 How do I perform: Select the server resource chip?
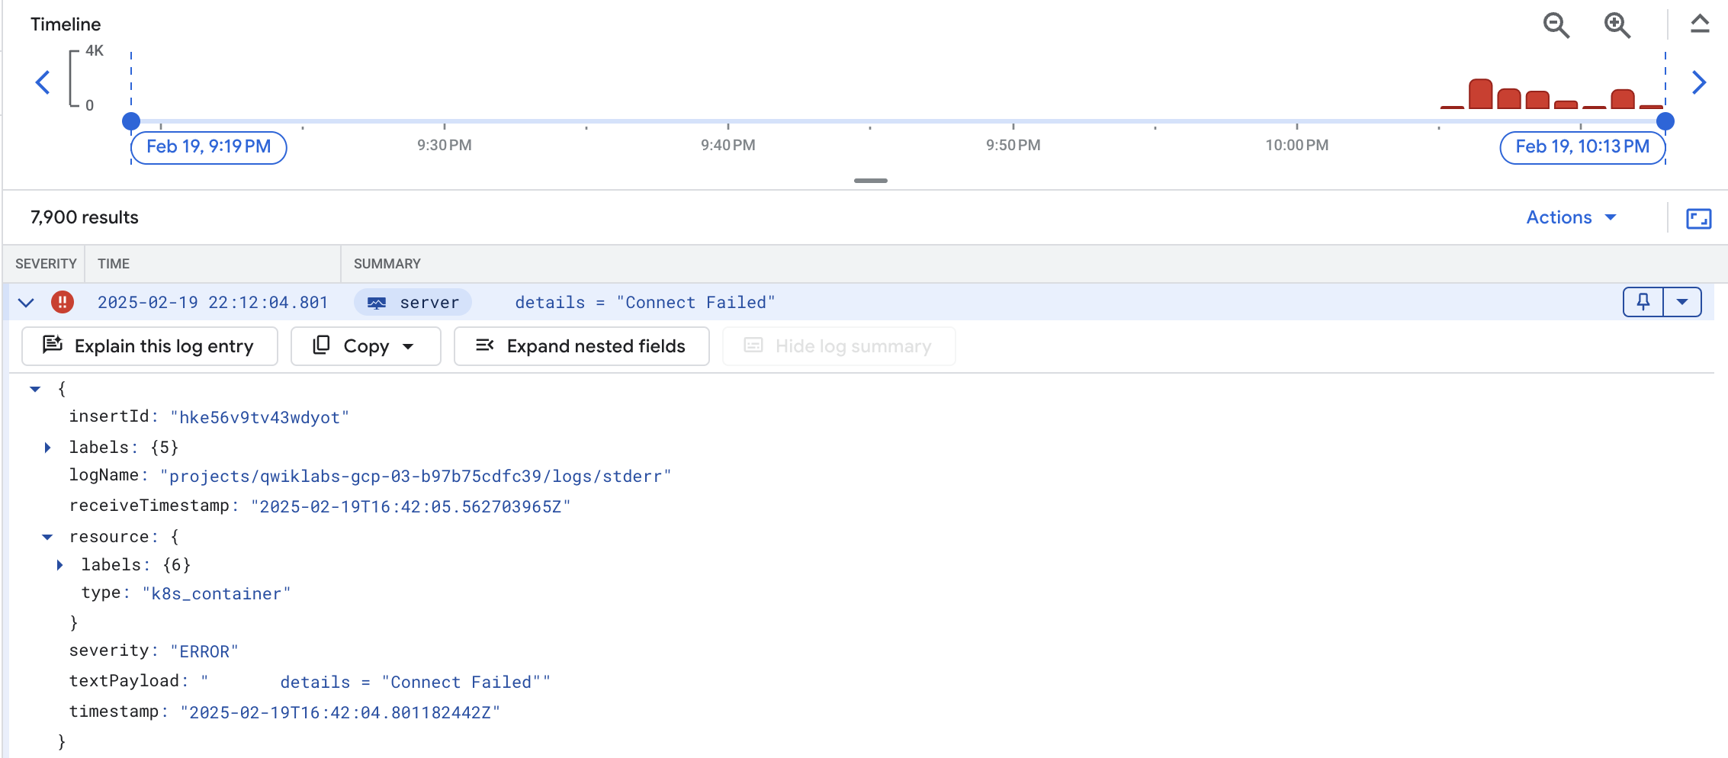(413, 302)
